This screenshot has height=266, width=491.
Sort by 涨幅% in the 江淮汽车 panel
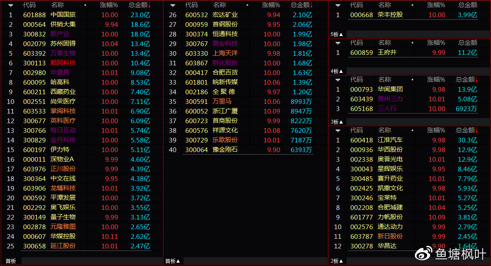pyautogui.click(x=436, y=130)
